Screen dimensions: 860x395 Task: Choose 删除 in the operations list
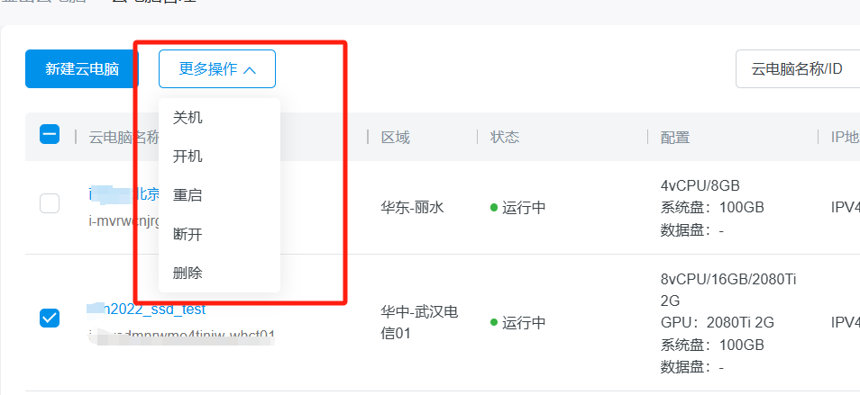pyautogui.click(x=188, y=273)
